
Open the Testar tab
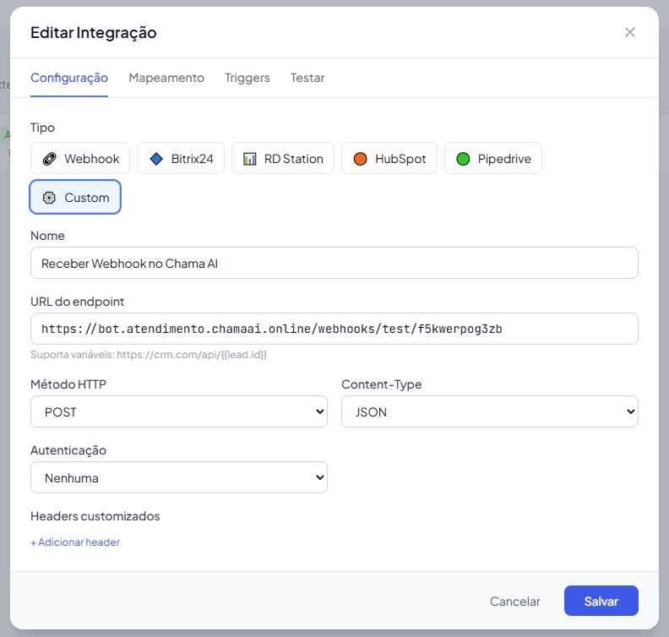(x=307, y=78)
